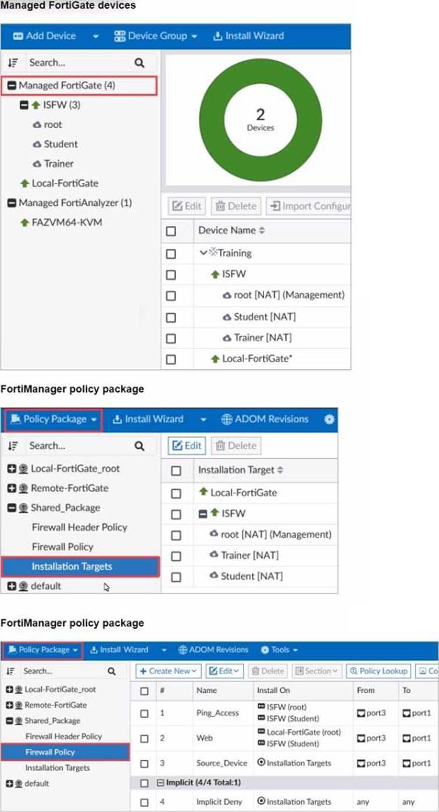Screen dimensions: 439x812
Task: Open the Device Group dropdown
Action: tap(156, 36)
